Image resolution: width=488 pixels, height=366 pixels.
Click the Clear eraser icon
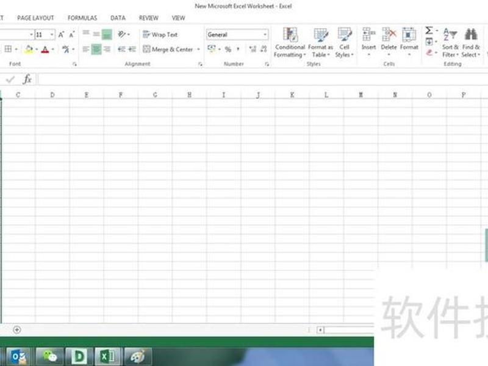(429, 53)
